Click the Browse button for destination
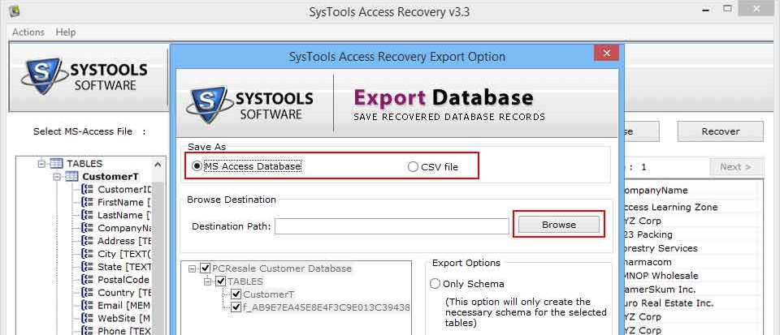The width and height of the screenshot is (780, 335). 559,225
